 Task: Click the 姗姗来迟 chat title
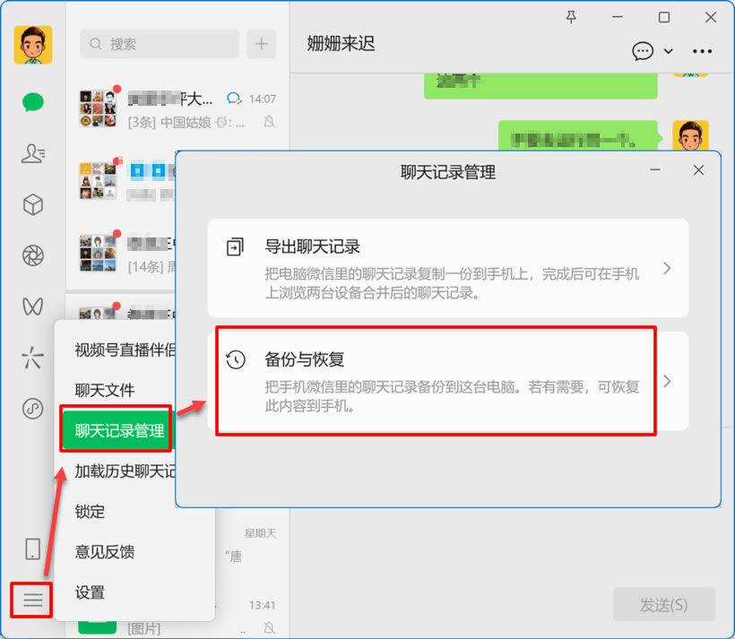click(341, 44)
